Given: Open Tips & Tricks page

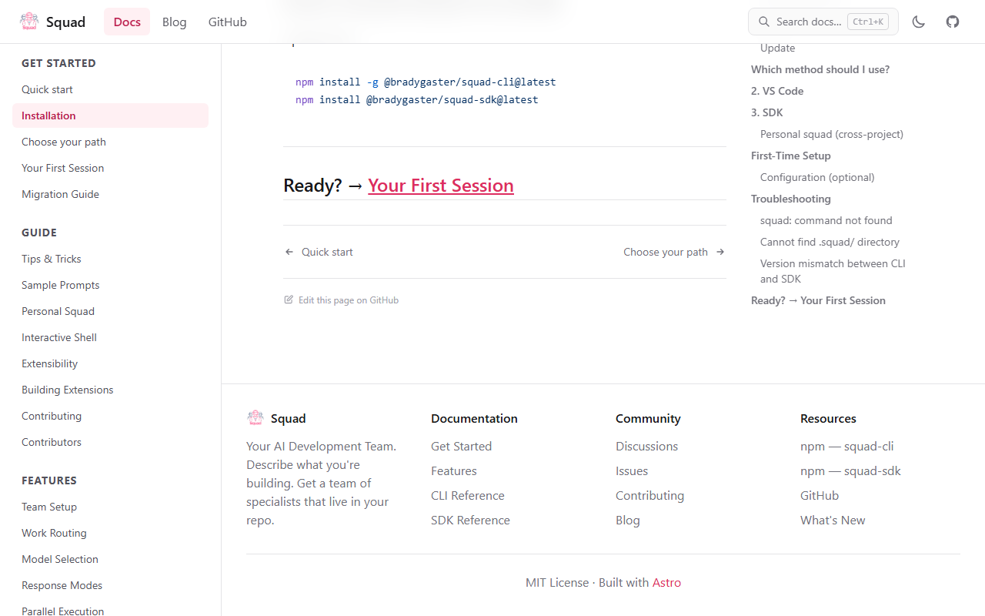Looking at the screenshot, I should click(110, 259).
